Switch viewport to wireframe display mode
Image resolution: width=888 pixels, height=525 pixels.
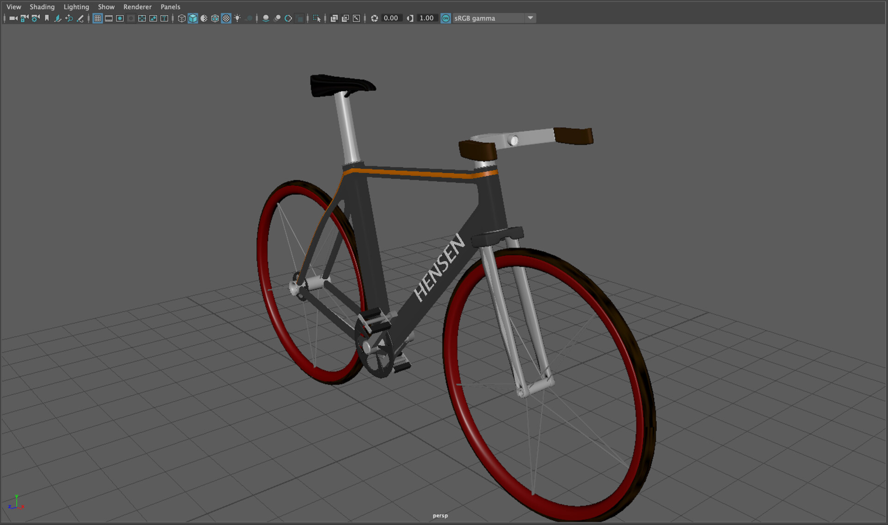coord(181,18)
